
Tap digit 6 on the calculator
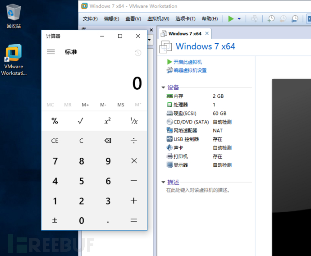108,181
